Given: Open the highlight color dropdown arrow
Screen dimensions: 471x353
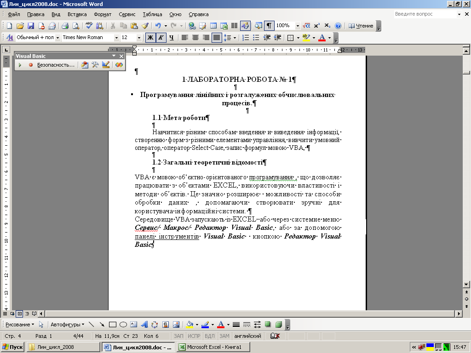Looking at the screenshot, I should 314,38.
